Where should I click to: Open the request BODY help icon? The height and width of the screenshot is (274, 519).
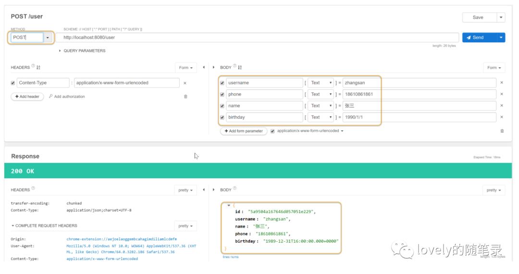(235, 65)
